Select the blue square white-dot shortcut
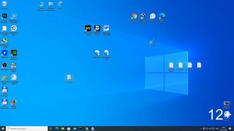Image resolution: width=234 pixels, height=131 pixels. click(4, 54)
